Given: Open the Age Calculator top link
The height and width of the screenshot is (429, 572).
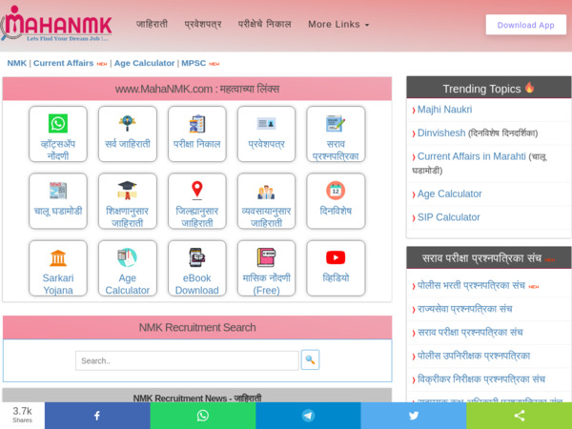Looking at the screenshot, I should [145, 63].
